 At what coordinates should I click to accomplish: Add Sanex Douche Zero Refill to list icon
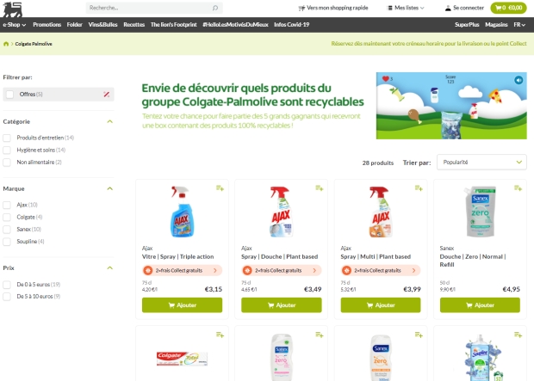518,188
